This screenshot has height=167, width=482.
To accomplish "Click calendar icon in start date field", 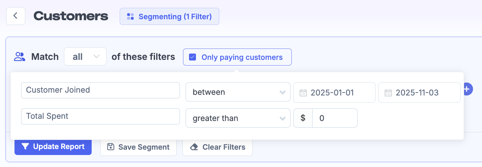I will click(x=303, y=93).
